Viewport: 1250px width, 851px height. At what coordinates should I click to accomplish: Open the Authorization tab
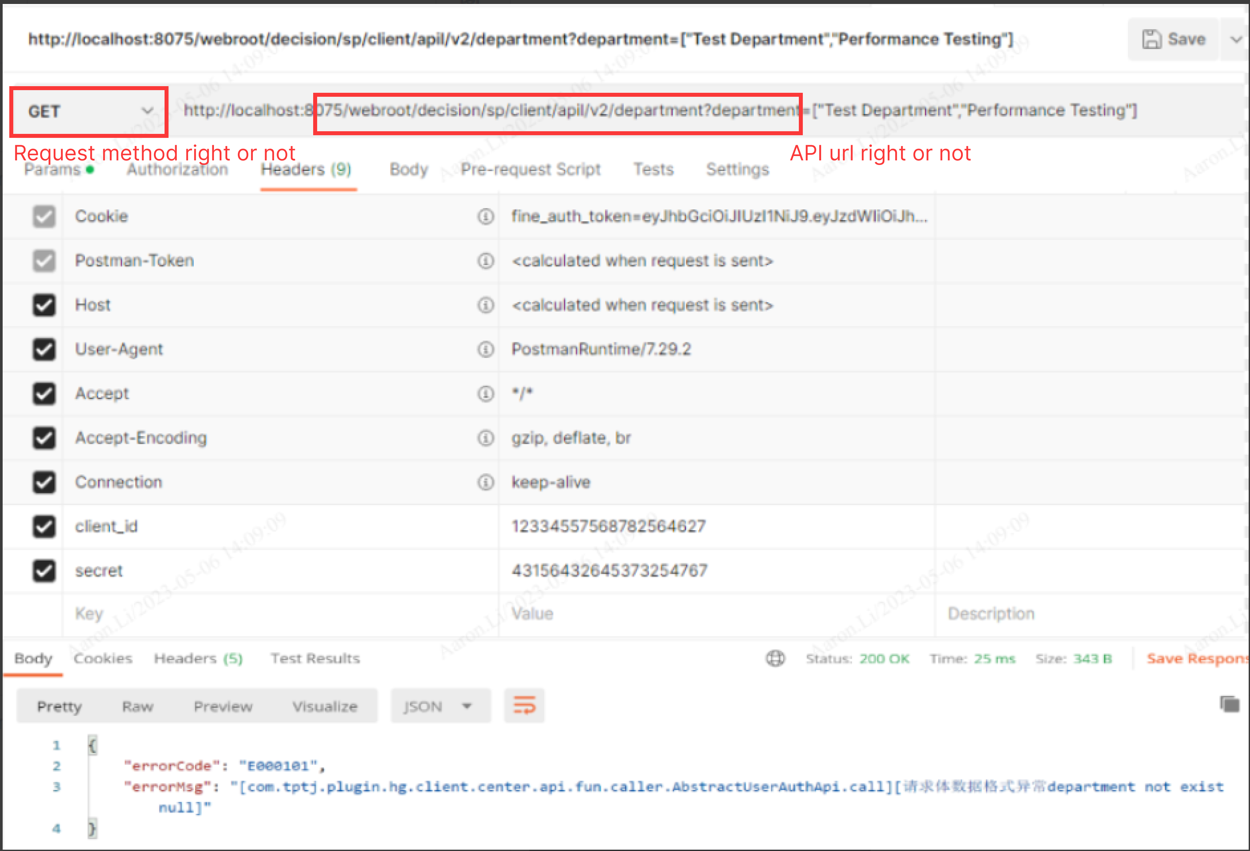tap(177, 170)
